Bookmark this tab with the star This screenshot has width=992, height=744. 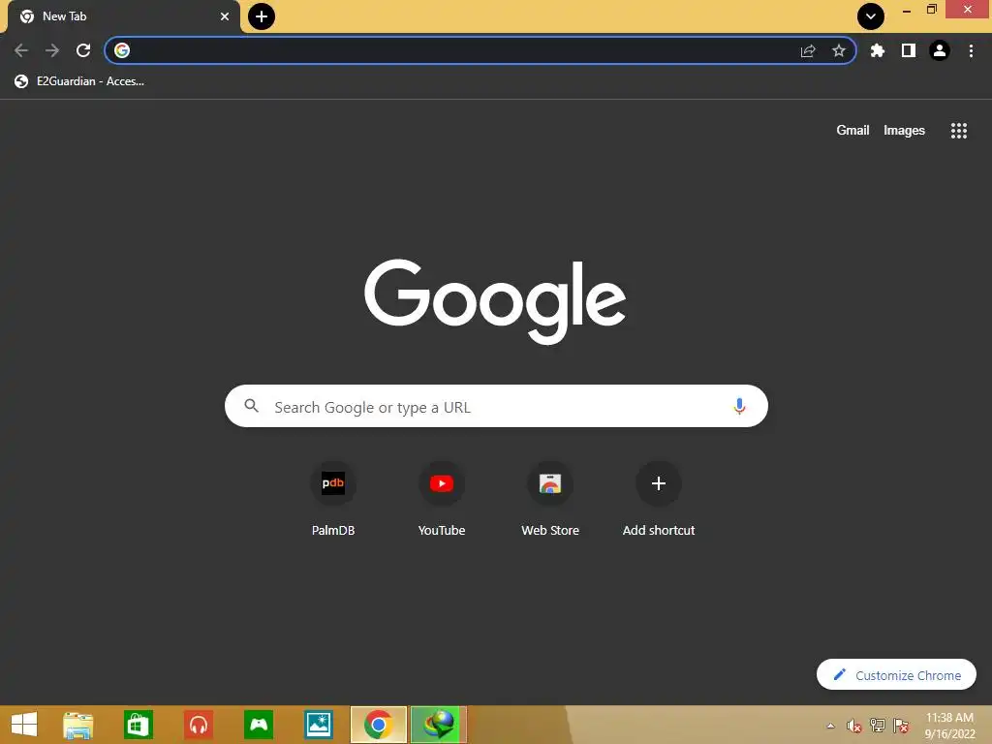[x=839, y=50]
